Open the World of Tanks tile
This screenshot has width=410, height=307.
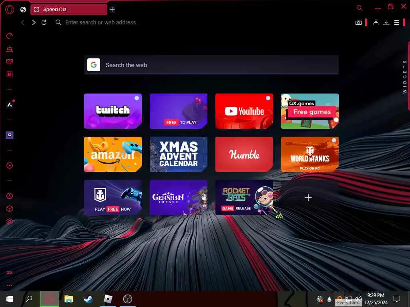[x=310, y=154]
